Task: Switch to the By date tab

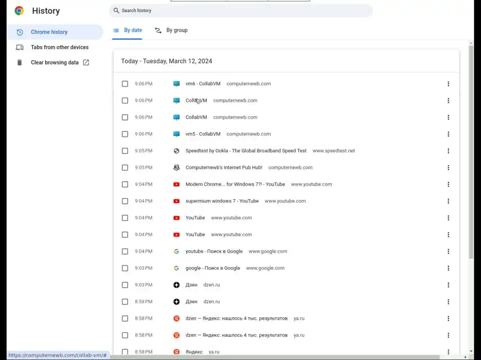Action: 127,30
